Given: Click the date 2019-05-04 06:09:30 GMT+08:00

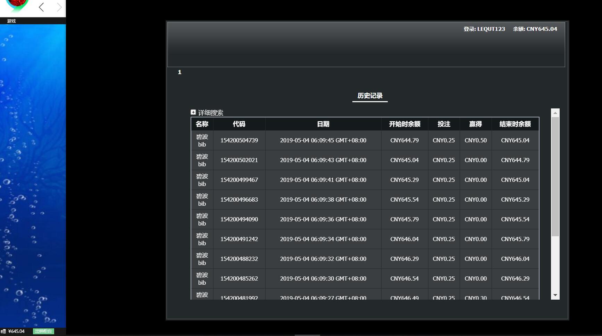Looking at the screenshot, I should point(323,278).
